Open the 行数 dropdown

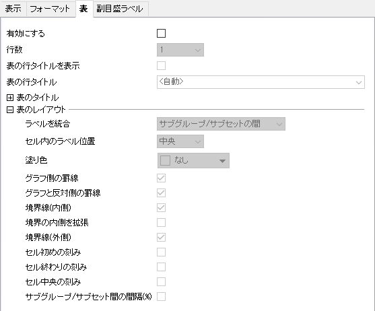(180, 50)
